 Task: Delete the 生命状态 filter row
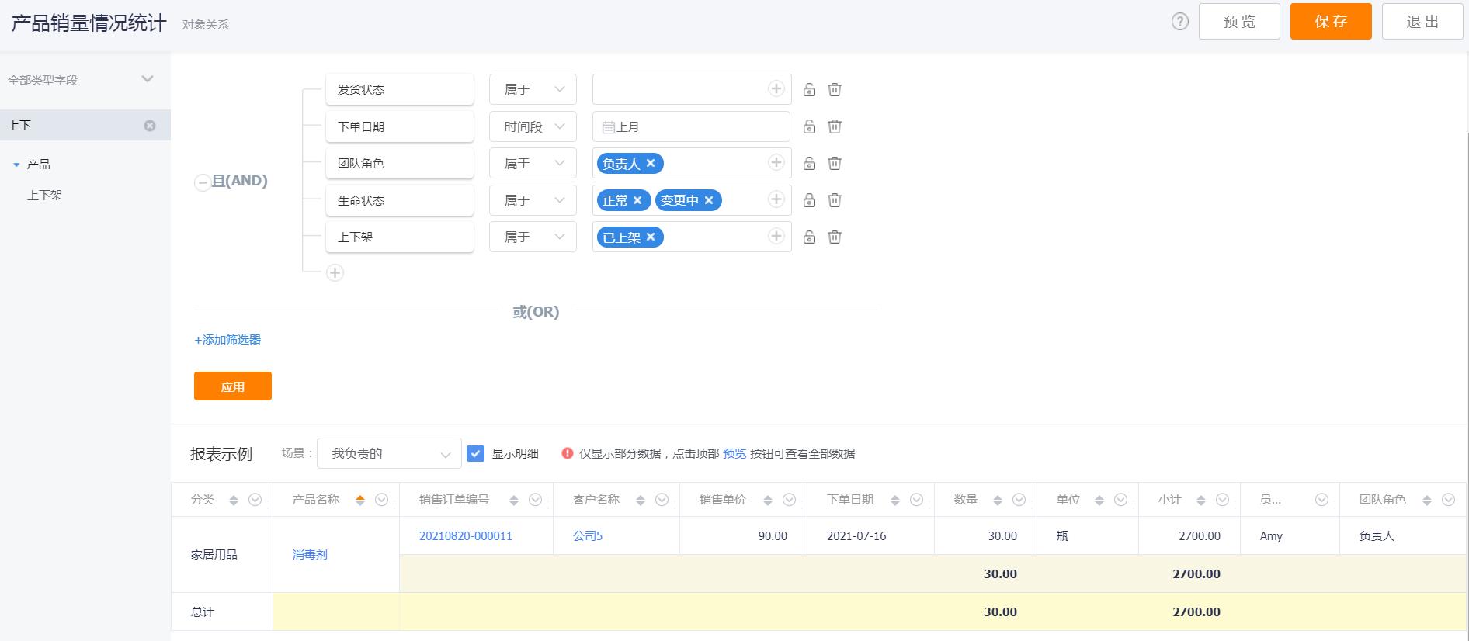[x=835, y=200]
